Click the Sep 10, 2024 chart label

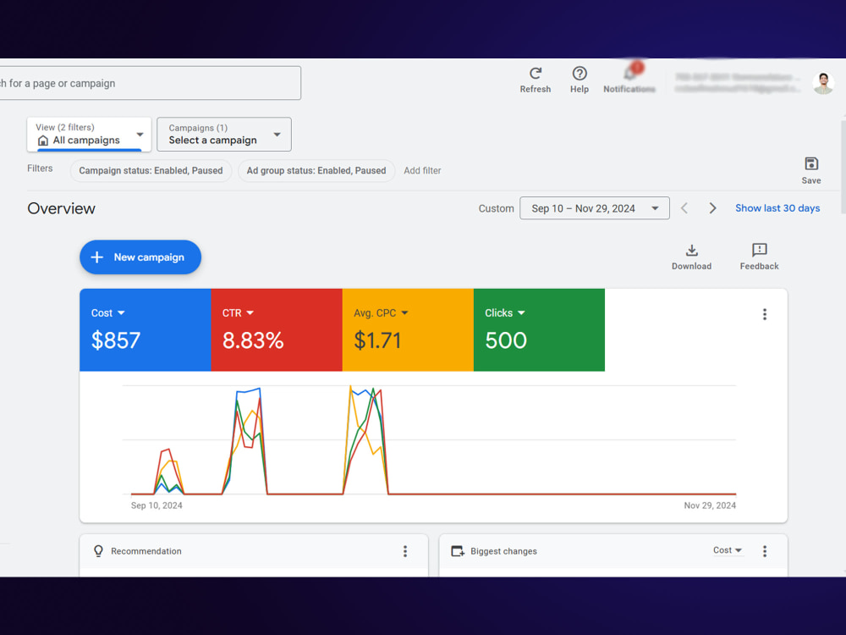point(157,505)
